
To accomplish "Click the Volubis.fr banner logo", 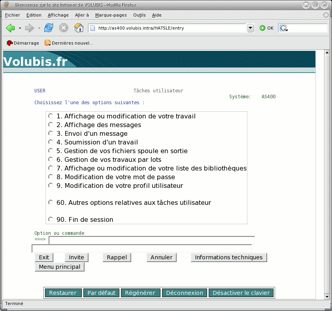I will point(35,62).
